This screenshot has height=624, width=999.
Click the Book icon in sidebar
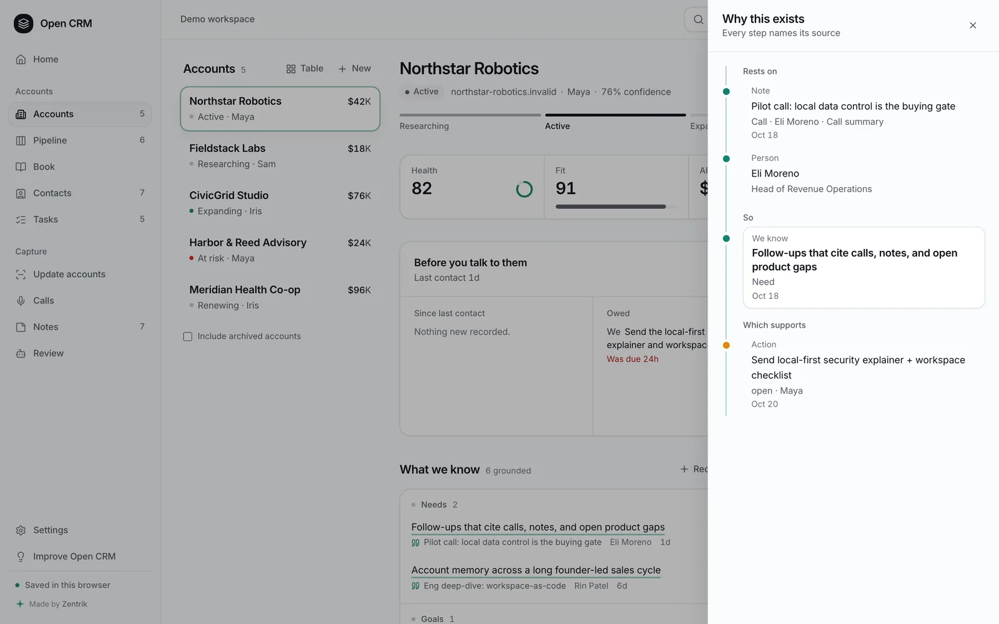[x=21, y=167]
